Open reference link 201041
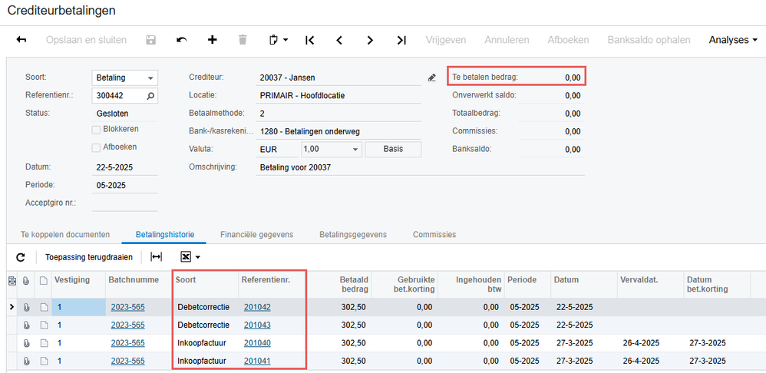Screen dimensions: 766x373 [257, 361]
